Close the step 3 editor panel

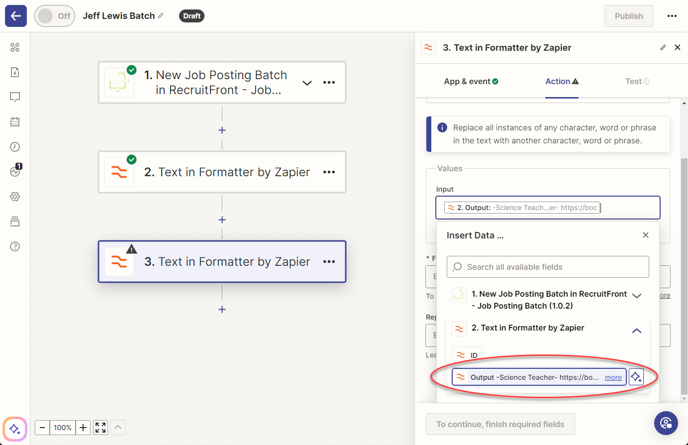[x=678, y=47]
